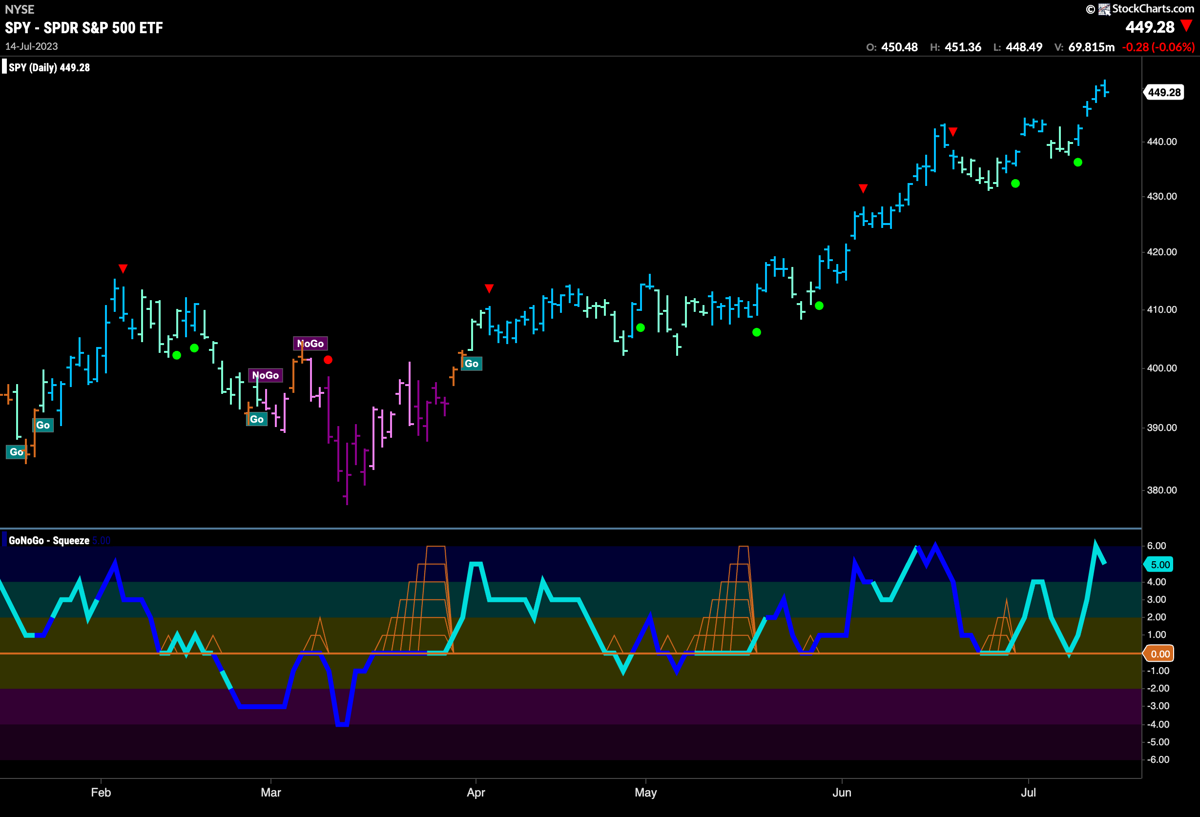Click the red down arrow beside the header price

(1187, 26)
